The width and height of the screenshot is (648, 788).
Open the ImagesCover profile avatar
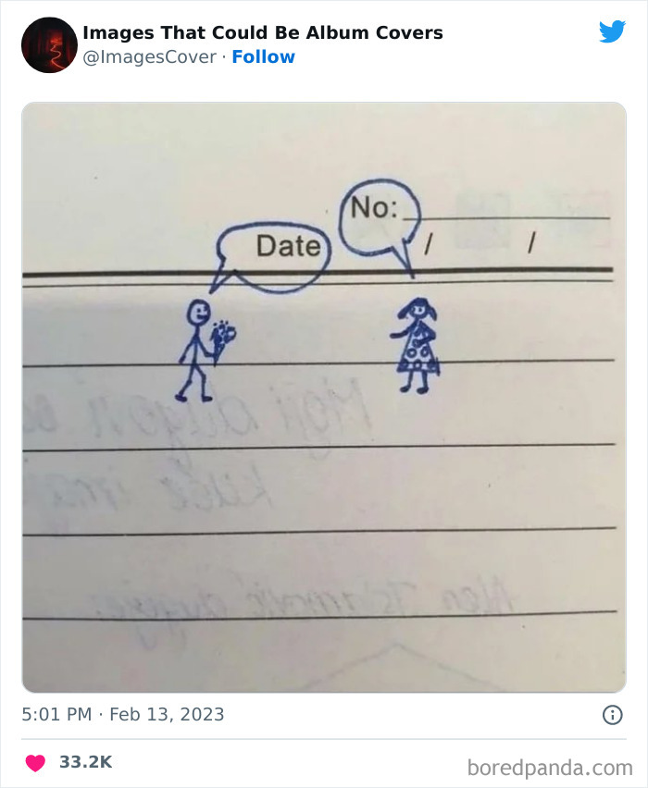click(x=49, y=45)
